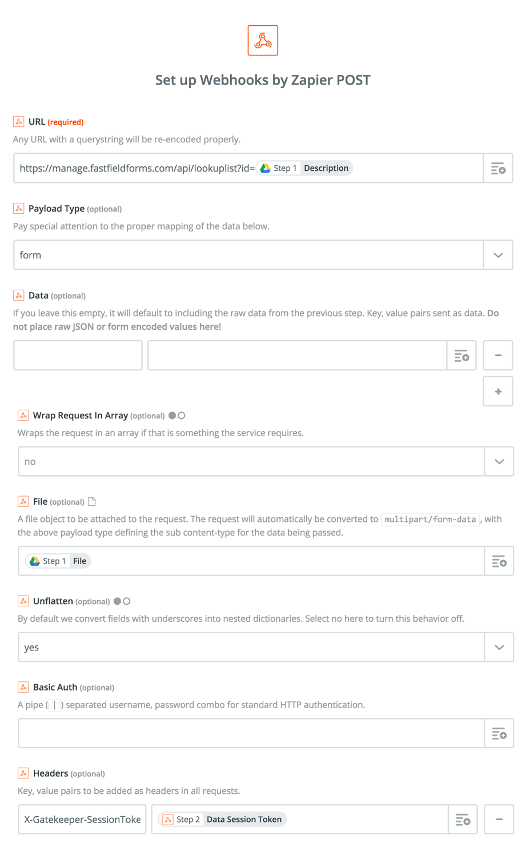
Task: Select the Step 2 Data Session Token pill
Action: 223,820
